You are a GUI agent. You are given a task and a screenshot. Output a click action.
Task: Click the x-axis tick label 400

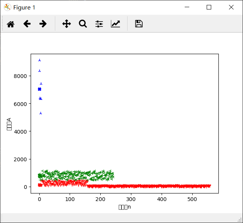162,199
